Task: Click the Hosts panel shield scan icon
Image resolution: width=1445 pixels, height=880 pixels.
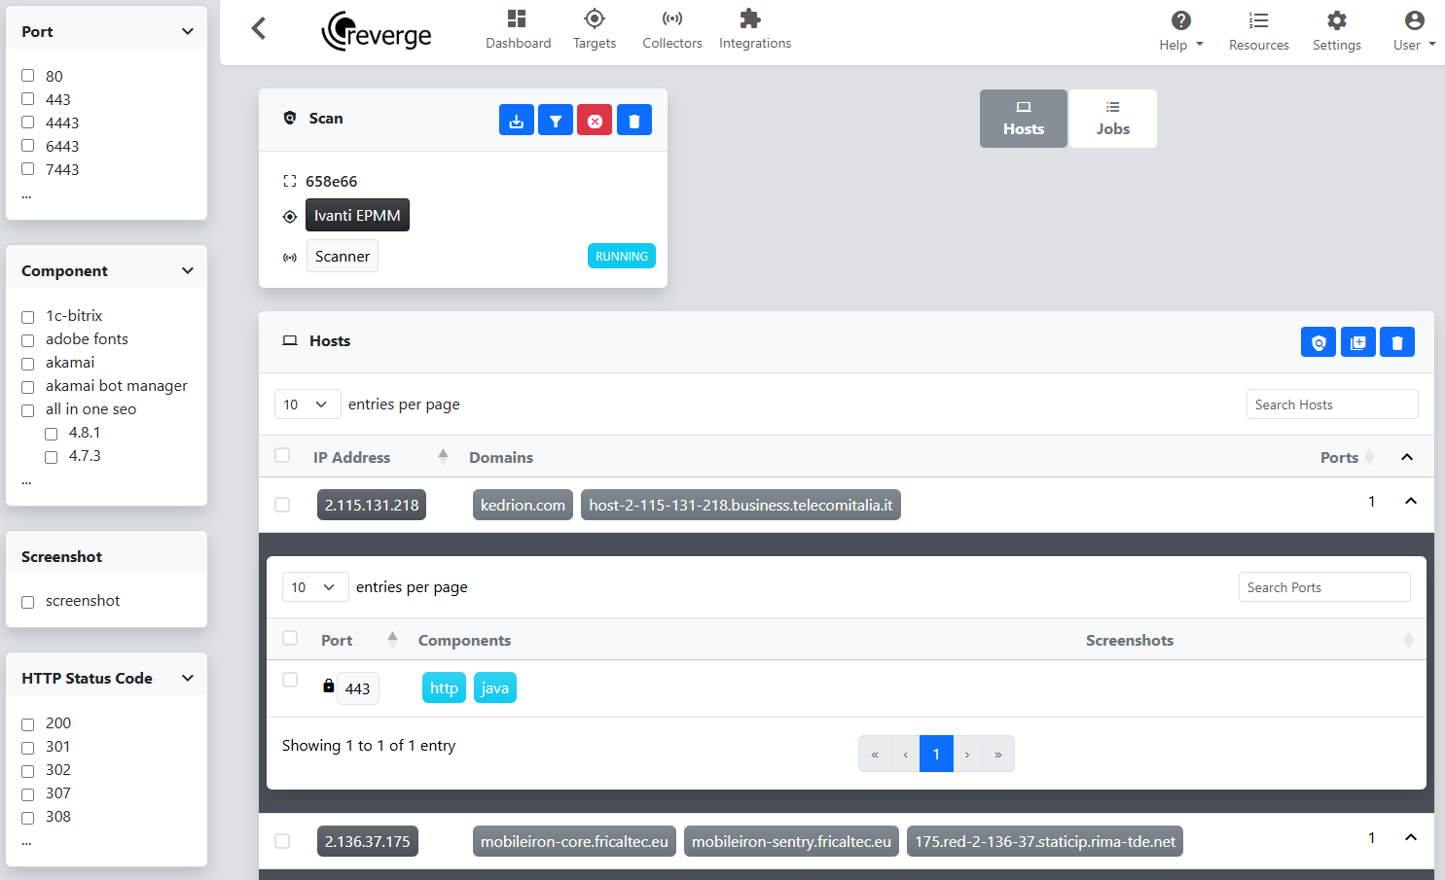Action: tap(1319, 342)
